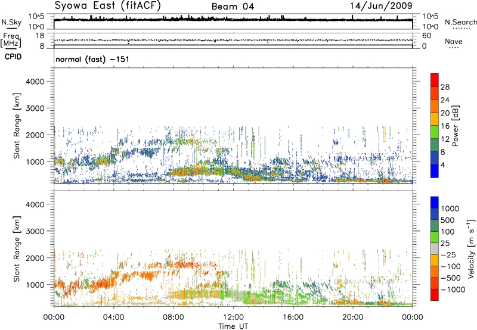Click the '20:00' time tick label
Image resolution: width=477 pixels, height=330 pixels.
(352, 317)
